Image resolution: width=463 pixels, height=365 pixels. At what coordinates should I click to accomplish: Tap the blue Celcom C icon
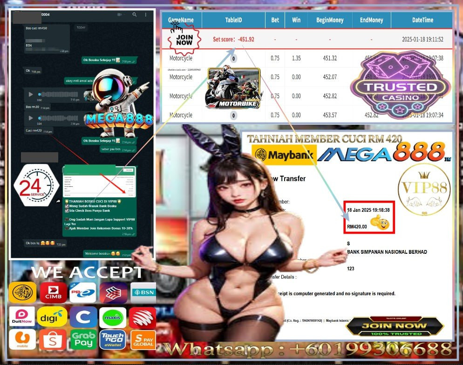point(83,317)
